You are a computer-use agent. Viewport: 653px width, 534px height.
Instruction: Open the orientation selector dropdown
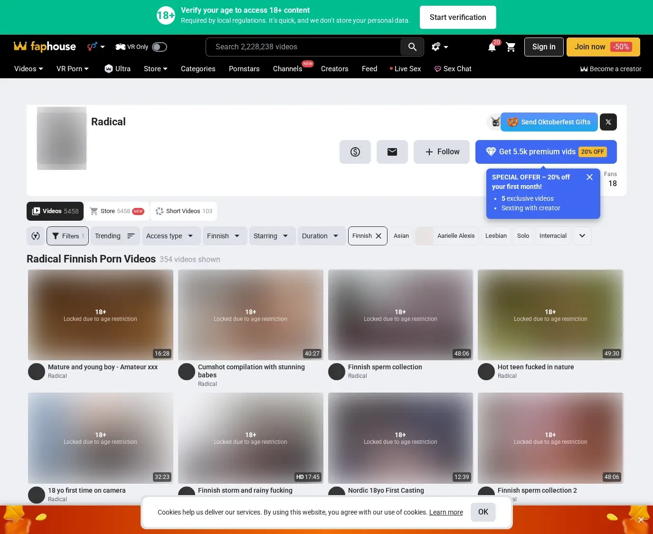pos(96,47)
